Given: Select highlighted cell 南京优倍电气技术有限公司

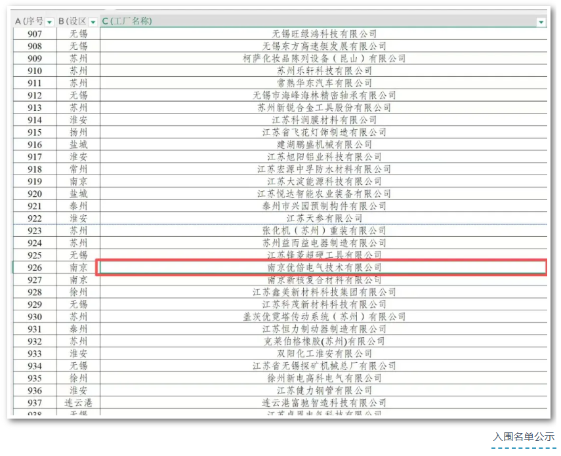Looking at the screenshot, I should pyautogui.click(x=323, y=268).
